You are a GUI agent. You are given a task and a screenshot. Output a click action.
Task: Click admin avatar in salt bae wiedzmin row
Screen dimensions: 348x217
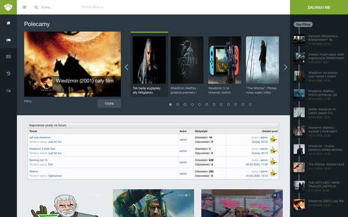coord(274,139)
